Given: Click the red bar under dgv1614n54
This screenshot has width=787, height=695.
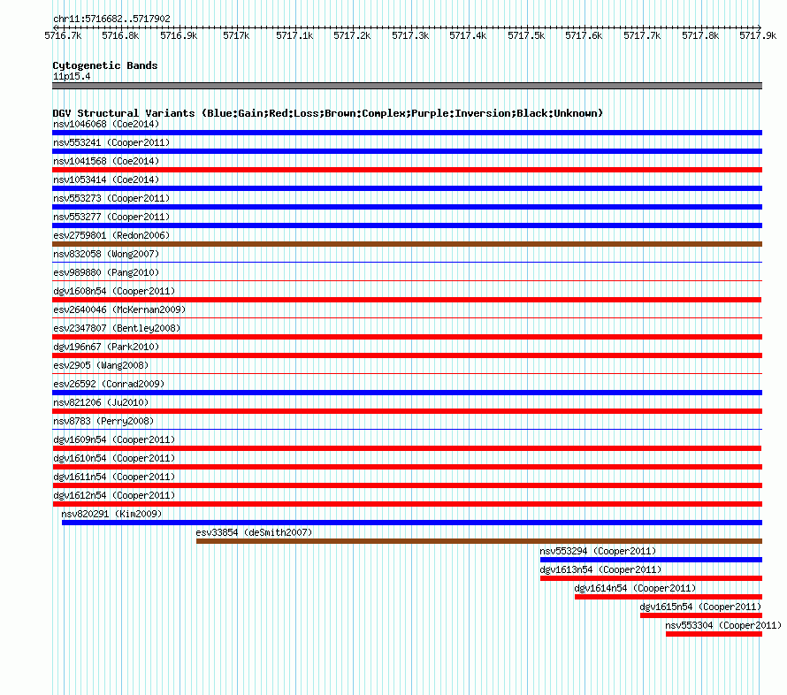Looking at the screenshot, I should pyautogui.click(x=669, y=597).
